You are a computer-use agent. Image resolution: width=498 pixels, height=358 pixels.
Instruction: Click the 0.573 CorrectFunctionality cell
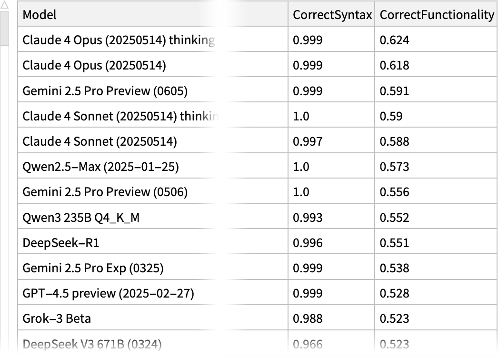click(x=394, y=167)
